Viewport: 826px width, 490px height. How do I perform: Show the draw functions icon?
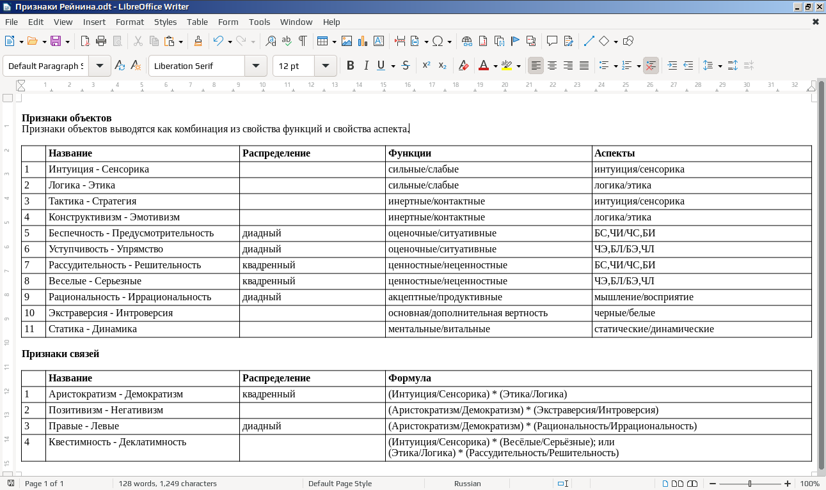pyautogui.click(x=628, y=42)
